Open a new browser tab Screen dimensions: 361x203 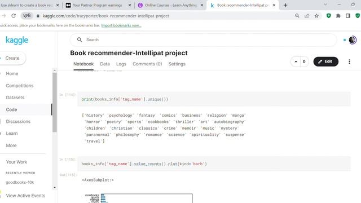[285, 5]
